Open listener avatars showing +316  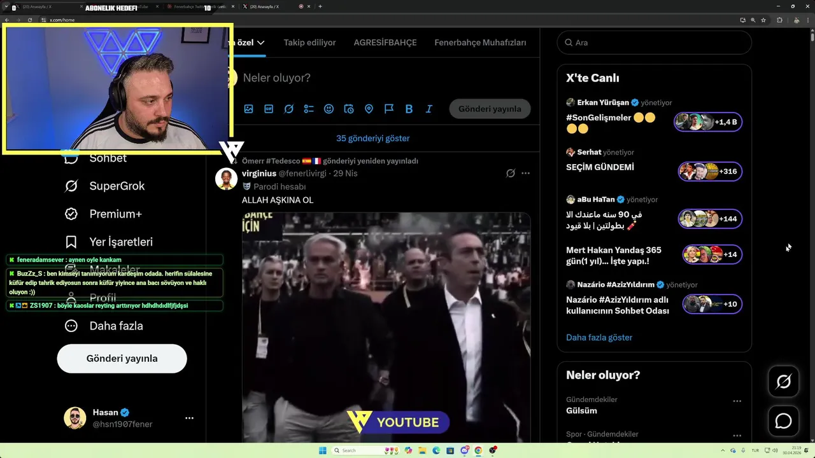[710, 171]
